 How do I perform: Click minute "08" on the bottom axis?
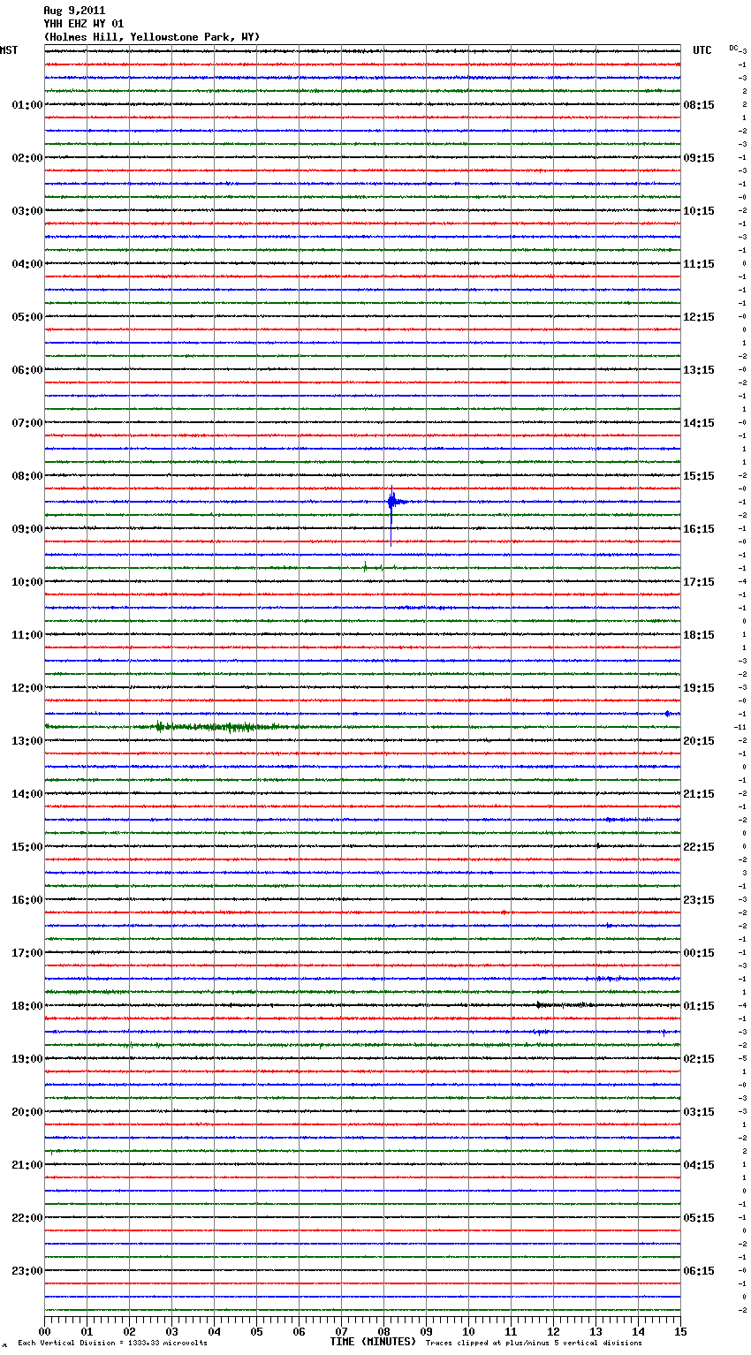[x=383, y=1331]
